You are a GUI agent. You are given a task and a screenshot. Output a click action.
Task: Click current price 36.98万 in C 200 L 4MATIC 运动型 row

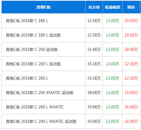131,121
